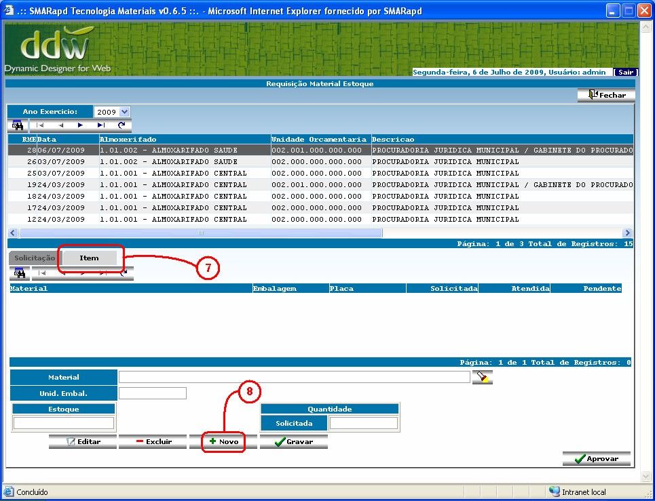Go to first page of requisition list

pyautogui.click(x=40, y=125)
